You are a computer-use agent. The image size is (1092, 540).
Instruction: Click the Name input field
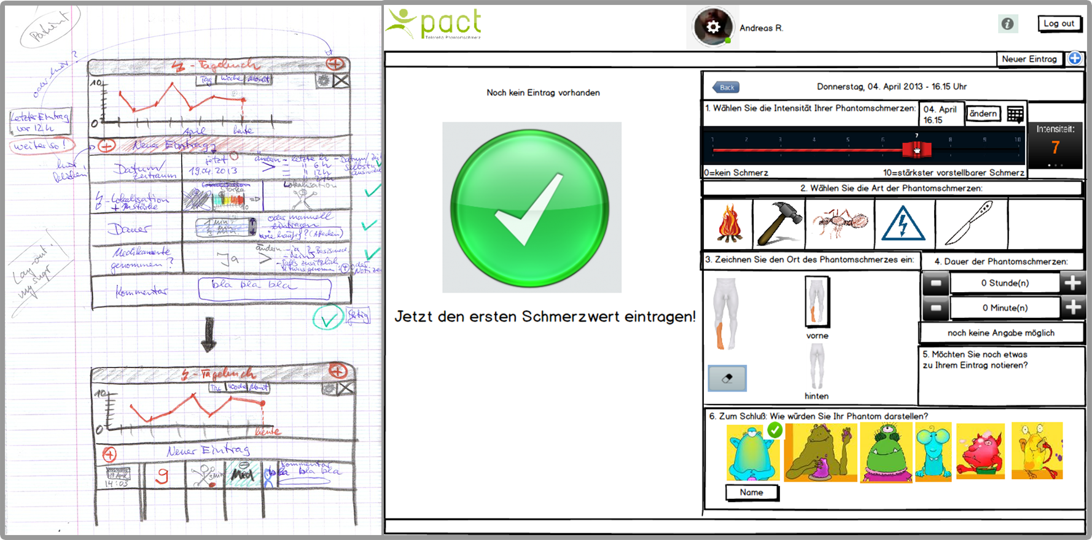click(x=752, y=493)
